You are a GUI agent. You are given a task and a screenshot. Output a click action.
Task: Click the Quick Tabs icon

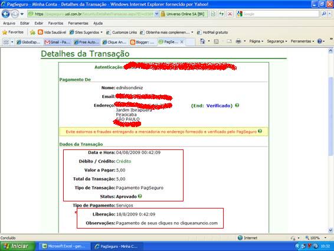(6, 42)
